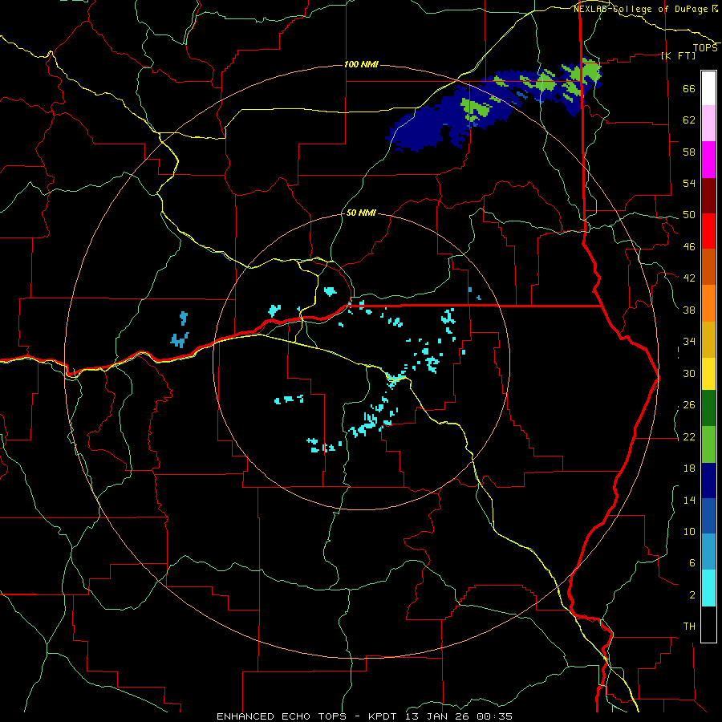Click the black TH threshold legend swatch
This screenshot has height=722, width=722.
click(x=708, y=624)
